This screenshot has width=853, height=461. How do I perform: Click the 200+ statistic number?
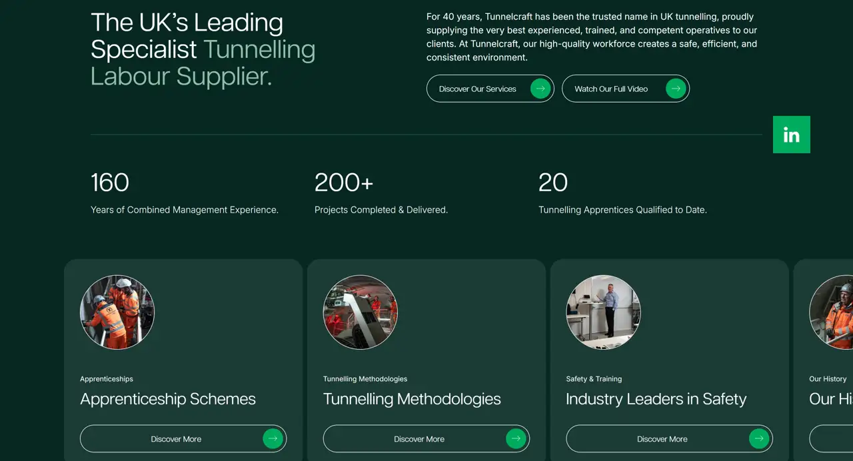344,183
